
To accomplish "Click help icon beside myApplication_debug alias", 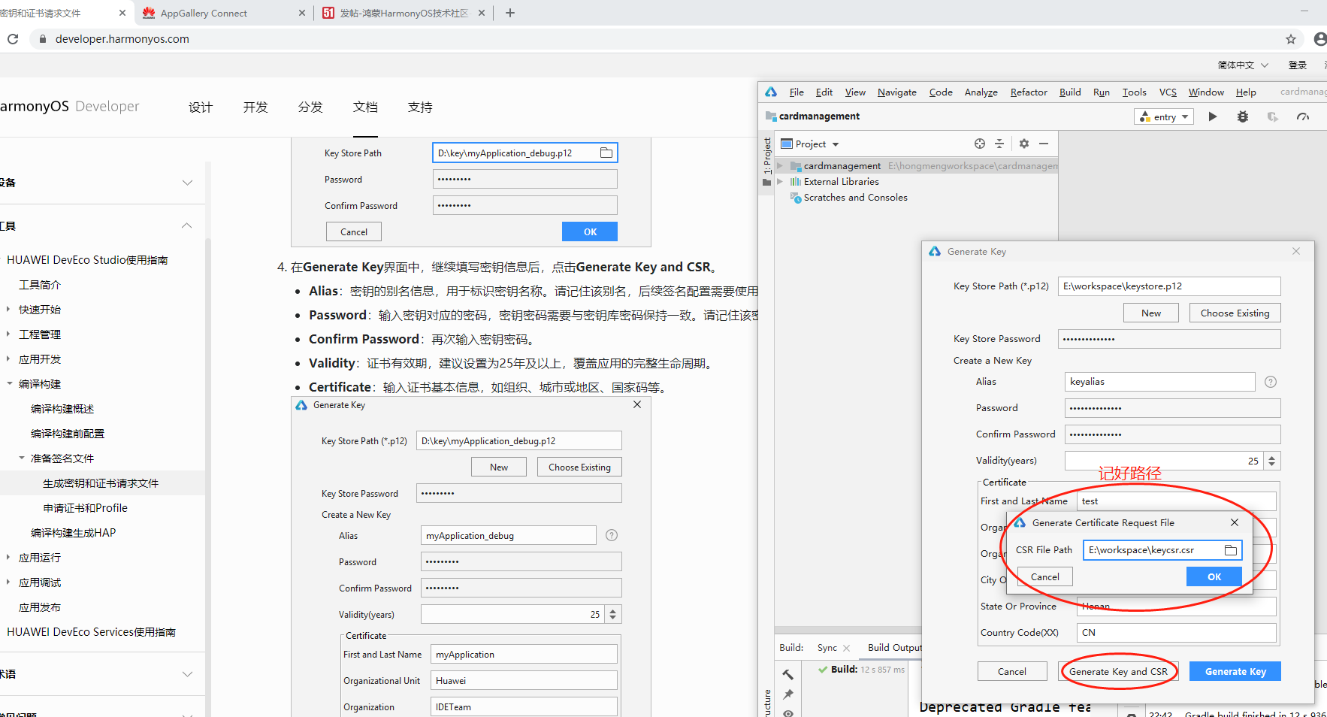I will tap(612, 535).
